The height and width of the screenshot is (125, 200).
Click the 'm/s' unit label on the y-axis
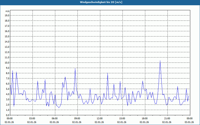point(7,11)
